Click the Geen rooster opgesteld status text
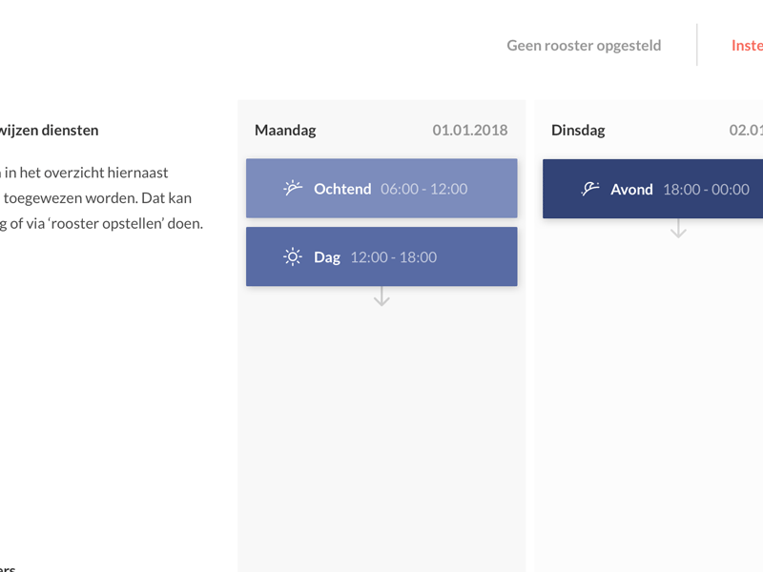763x572 pixels. pos(584,45)
